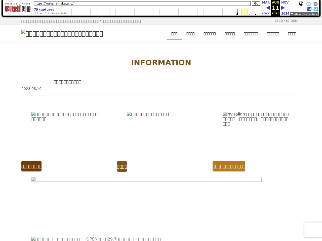Go to previous capture with left arrow
This screenshot has width=322, height=241.
coord(268,8)
